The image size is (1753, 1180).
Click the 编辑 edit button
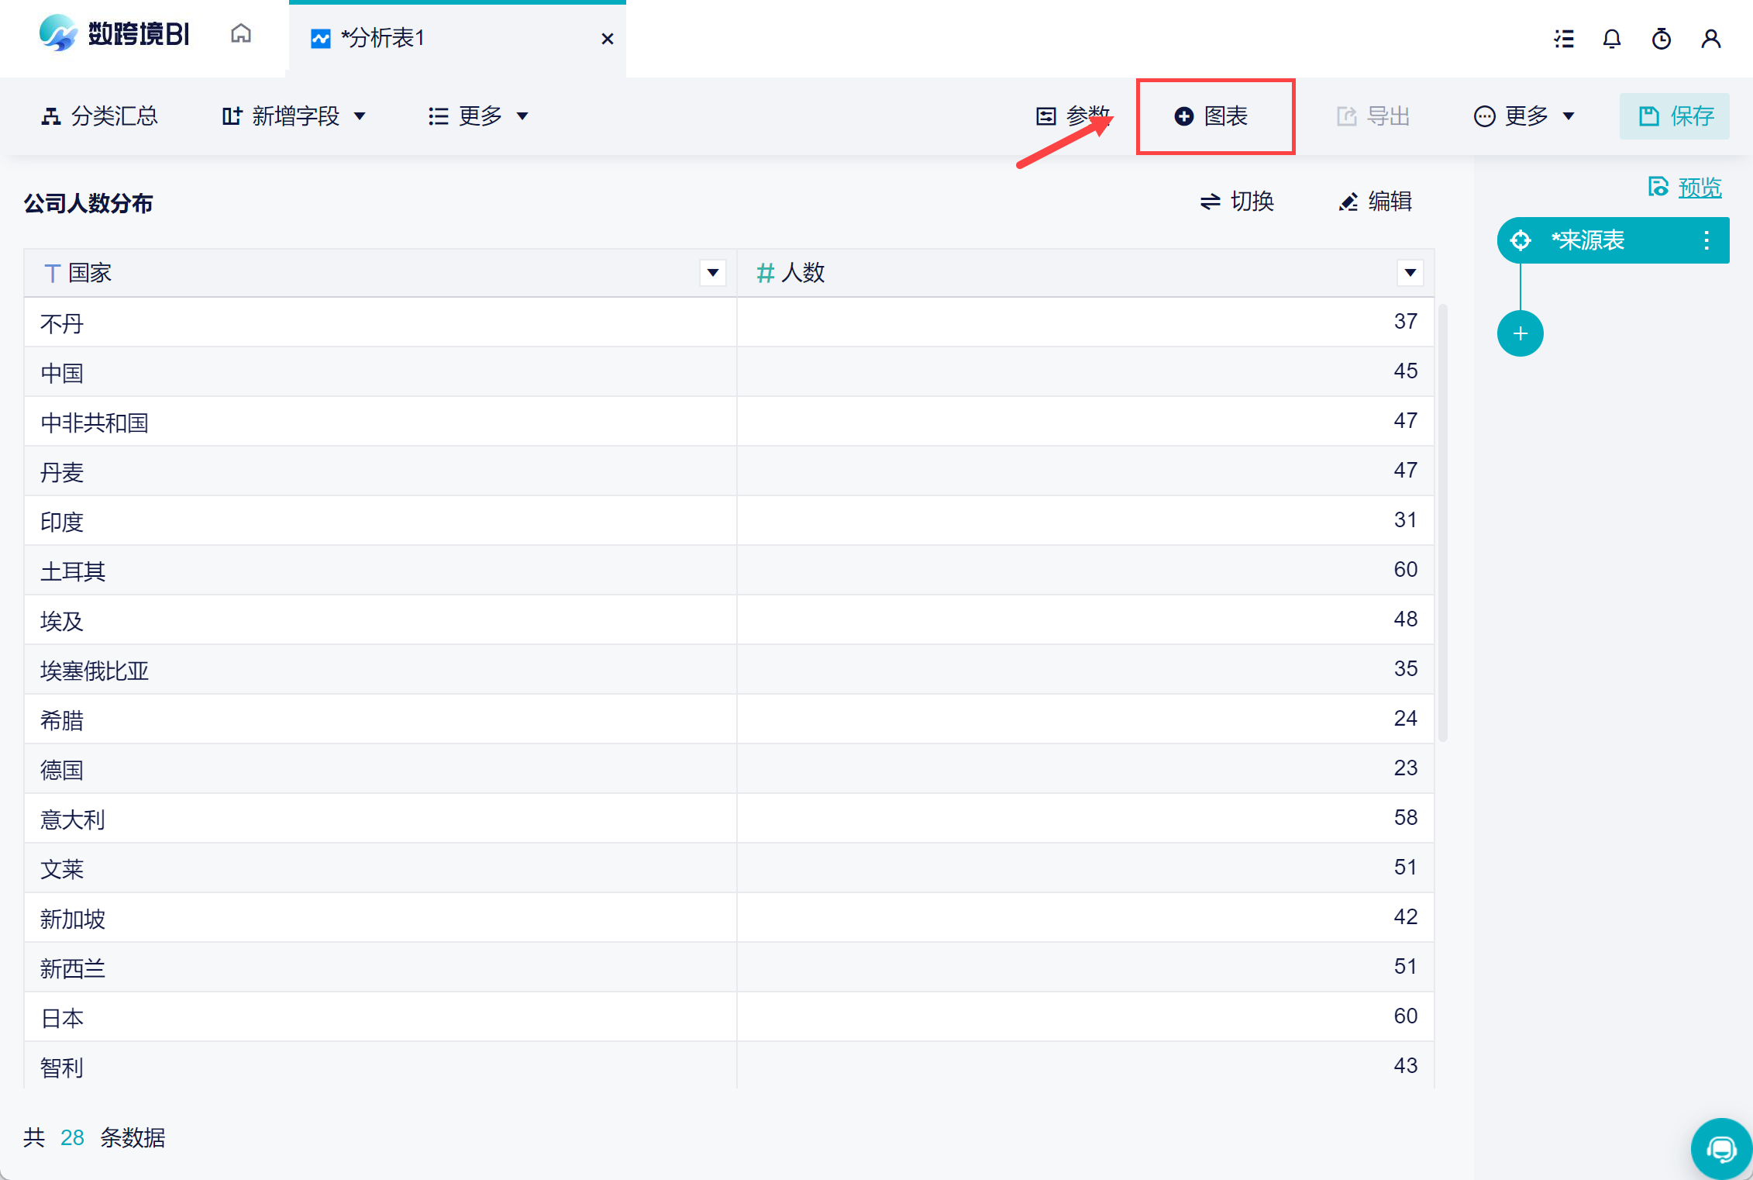(x=1376, y=202)
